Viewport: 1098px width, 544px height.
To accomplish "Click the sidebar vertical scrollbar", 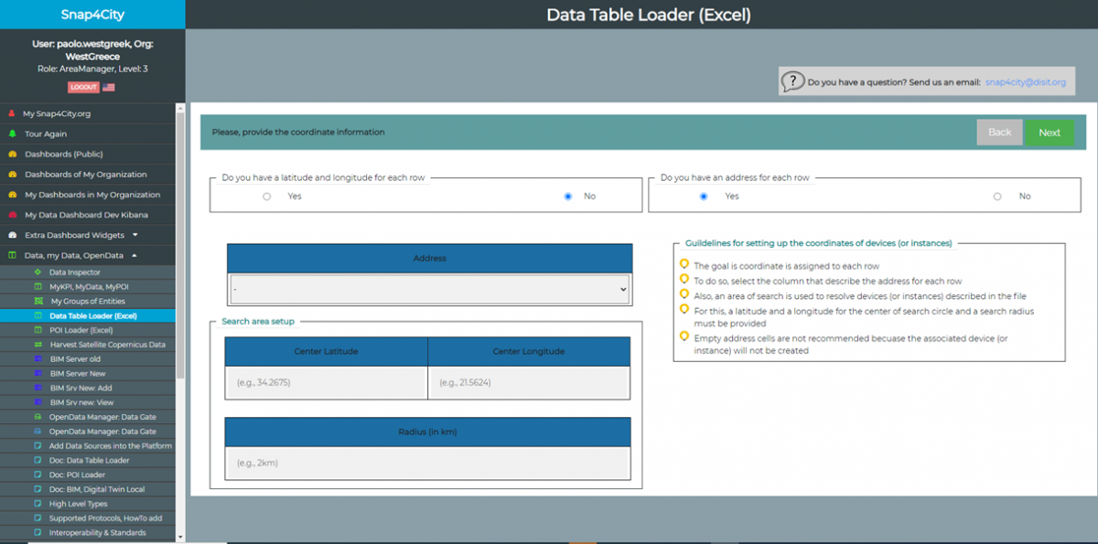I will tap(179, 274).
